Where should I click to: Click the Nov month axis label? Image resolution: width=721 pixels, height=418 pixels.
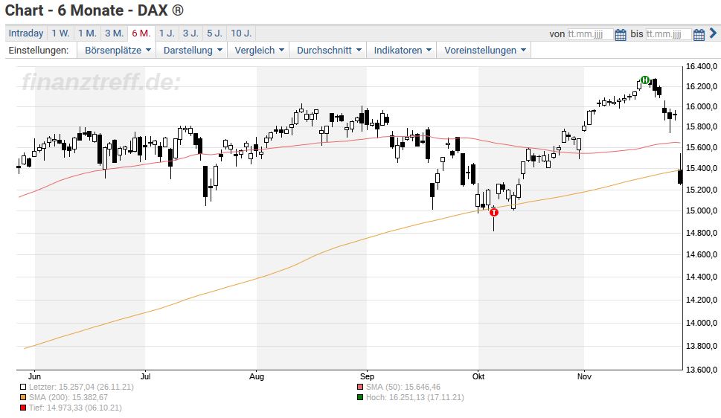pos(584,376)
